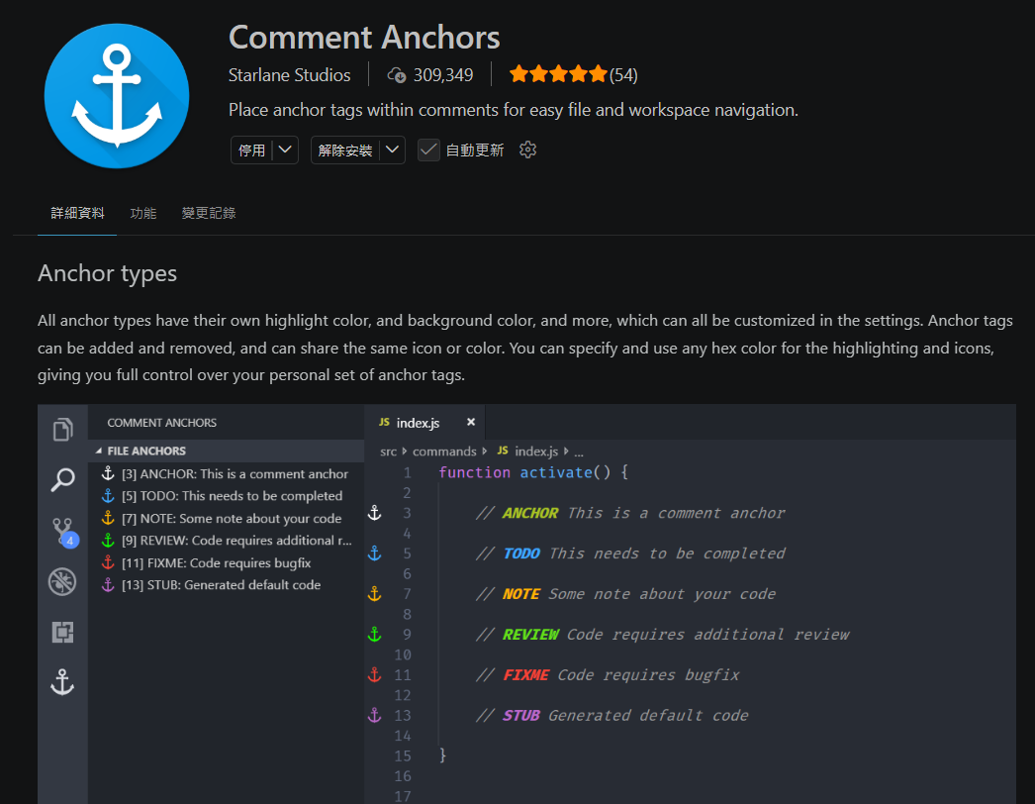This screenshot has width=1035, height=804.
Task: Open the Debug bug icon in the sidebar
Action: (62, 582)
